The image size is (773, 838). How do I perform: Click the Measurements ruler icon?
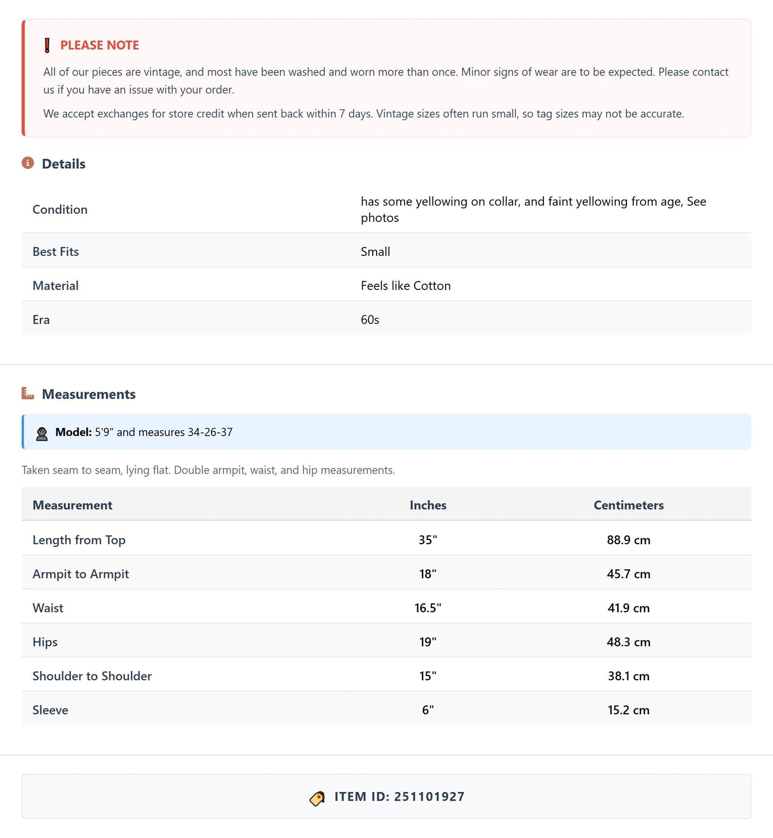click(x=28, y=393)
